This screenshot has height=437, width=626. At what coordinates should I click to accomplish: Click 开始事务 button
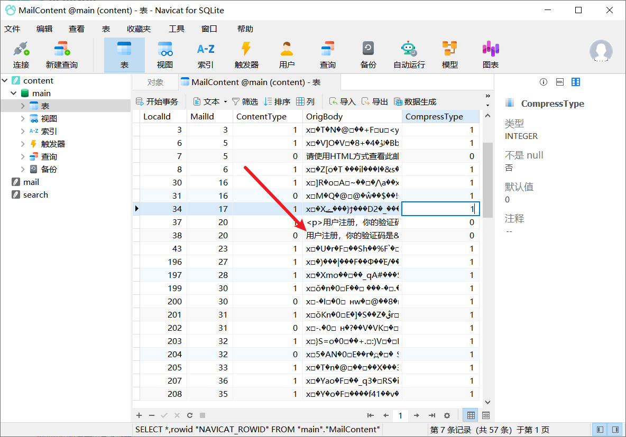[157, 102]
